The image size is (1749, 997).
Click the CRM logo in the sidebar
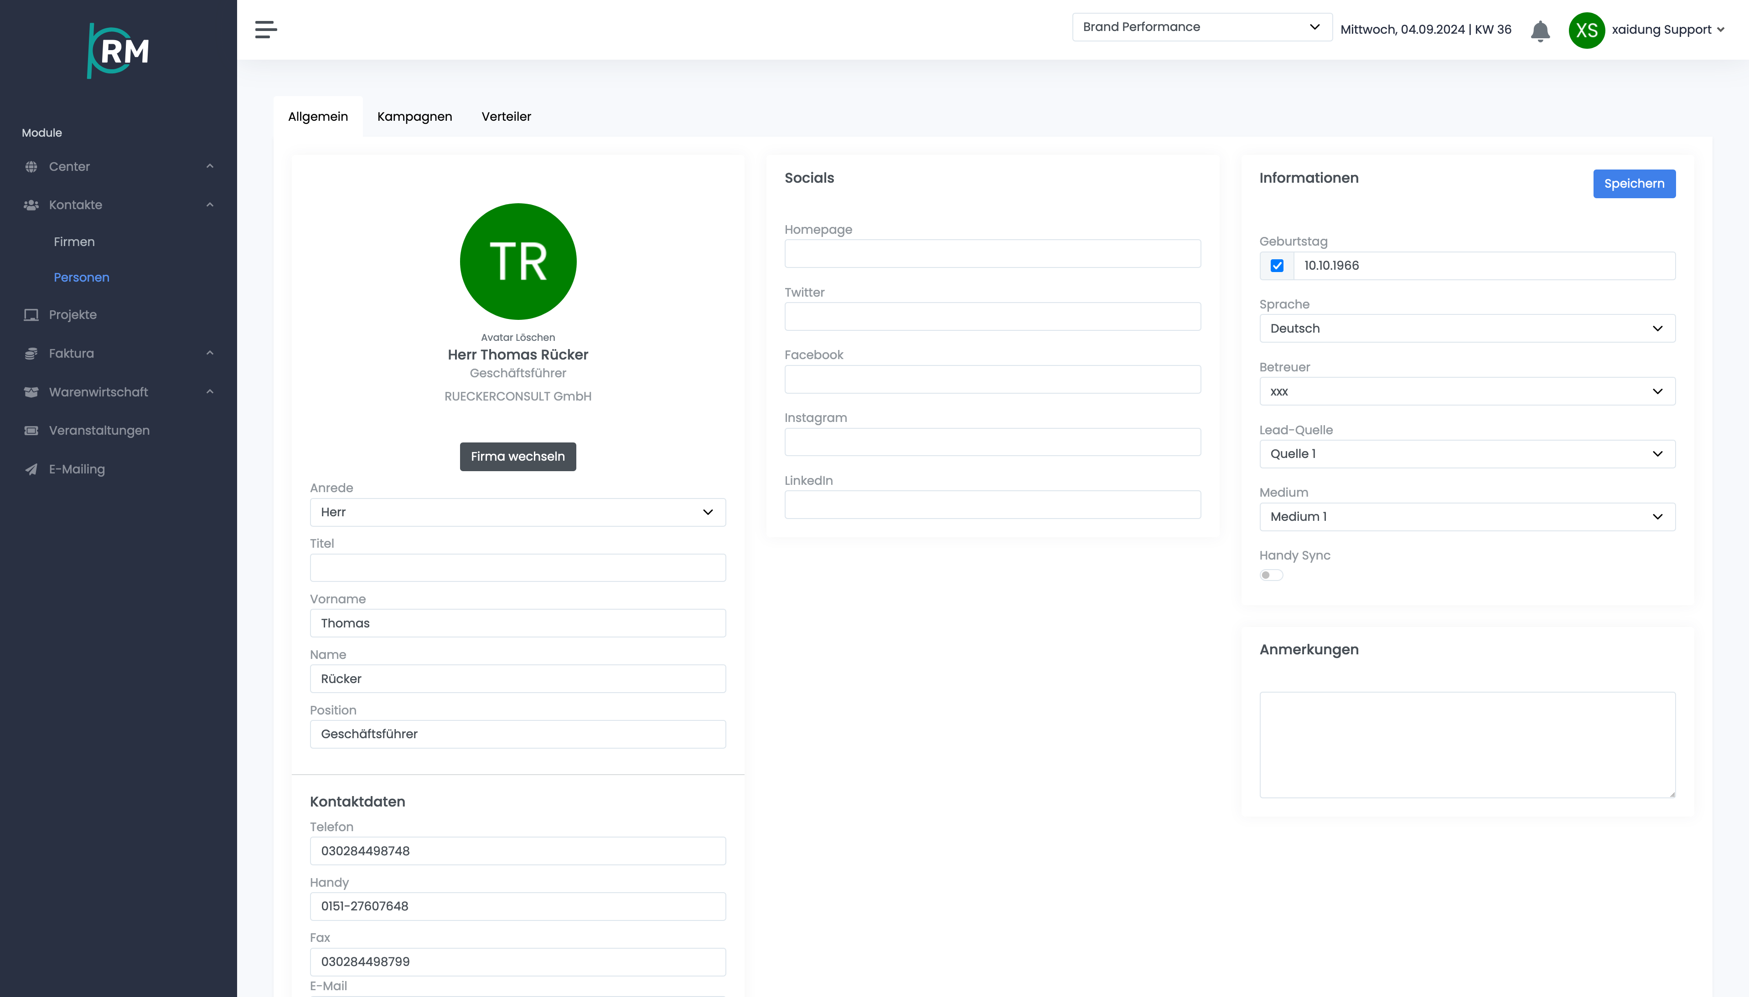coord(119,51)
